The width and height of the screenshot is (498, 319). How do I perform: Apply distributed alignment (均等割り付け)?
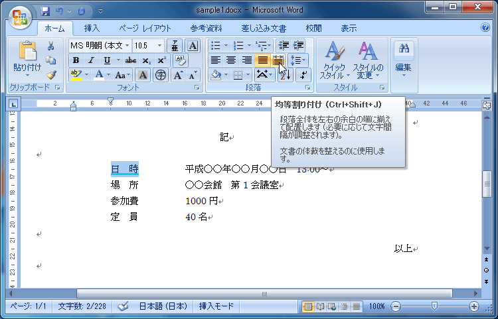pyautogui.click(x=278, y=60)
